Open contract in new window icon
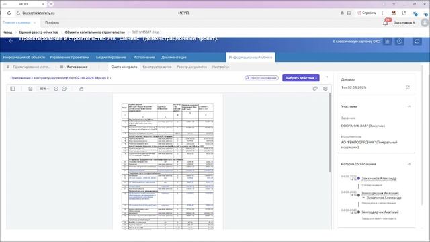Viewport: 430px width, 242px height. click(x=408, y=87)
